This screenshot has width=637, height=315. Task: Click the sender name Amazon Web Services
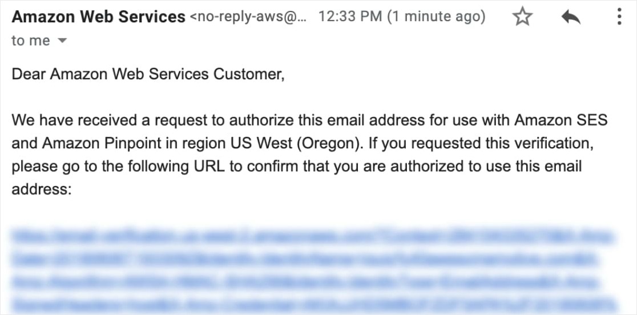click(99, 17)
